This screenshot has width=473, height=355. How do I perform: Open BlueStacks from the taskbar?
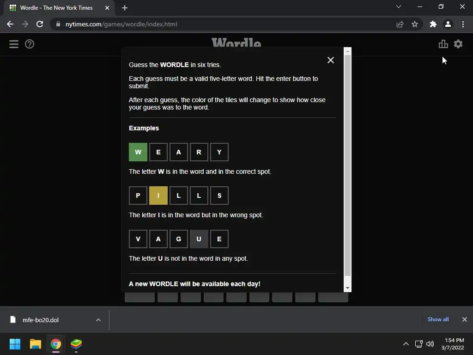pos(76,344)
